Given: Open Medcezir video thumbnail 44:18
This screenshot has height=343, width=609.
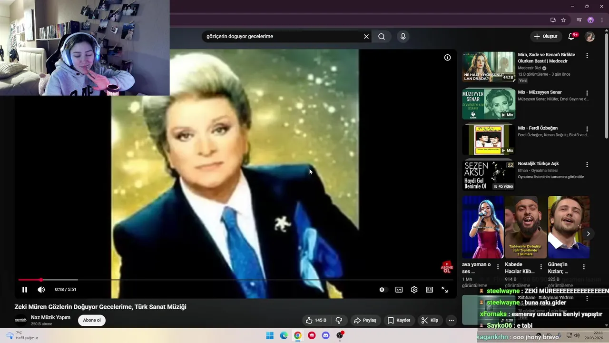Looking at the screenshot, I should coord(489,67).
